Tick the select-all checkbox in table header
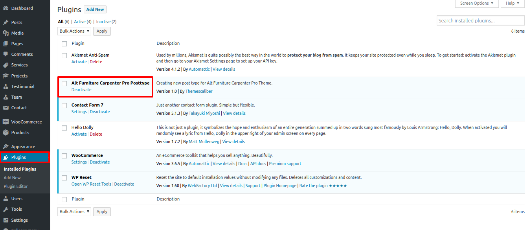531x230 pixels. click(64, 44)
